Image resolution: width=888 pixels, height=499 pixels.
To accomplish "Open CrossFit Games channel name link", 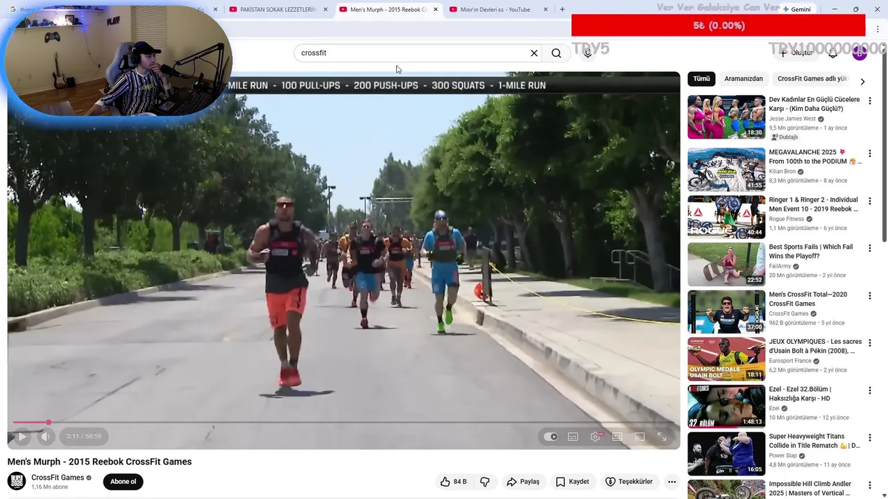I will (58, 478).
